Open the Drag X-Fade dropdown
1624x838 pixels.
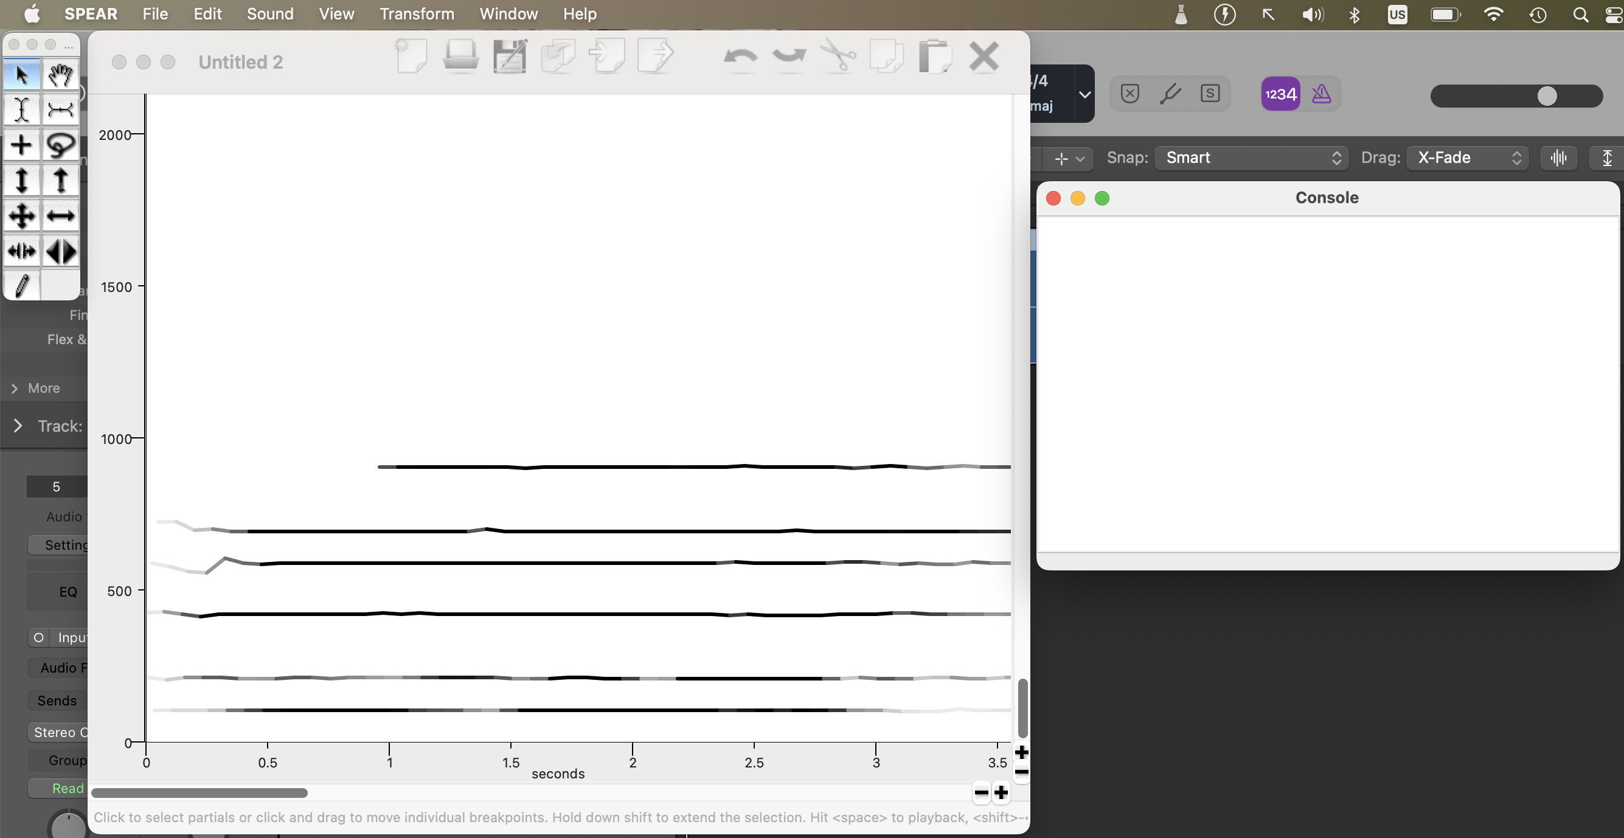coord(1467,158)
